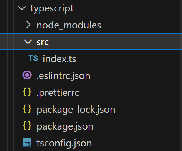The image size is (182, 151).
Task: Click the braces icon beside package-lock.json
Action: (x=27, y=109)
